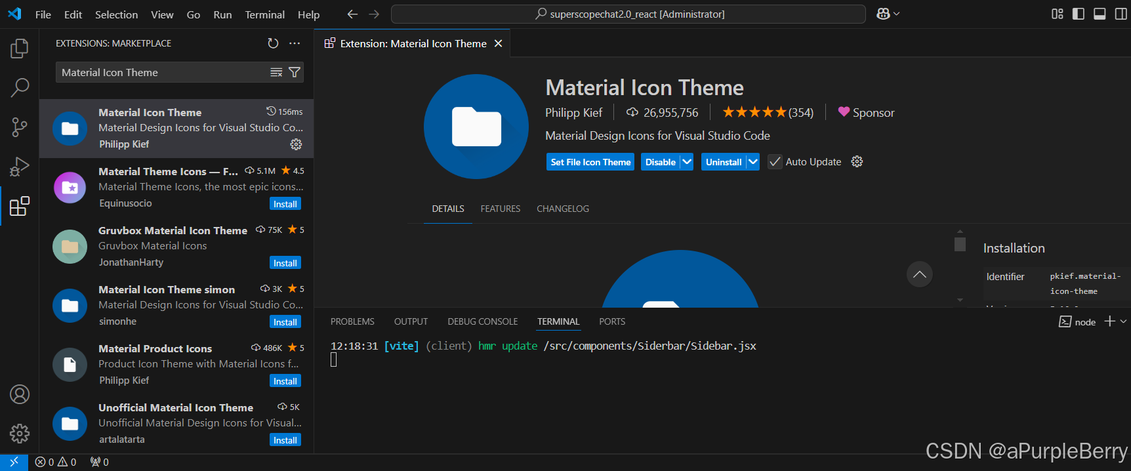Switch to the PORTS panel tab
This screenshot has width=1131, height=471.
(x=612, y=321)
